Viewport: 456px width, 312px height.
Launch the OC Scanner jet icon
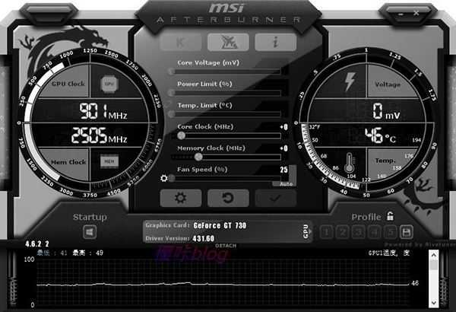(228, 43)
